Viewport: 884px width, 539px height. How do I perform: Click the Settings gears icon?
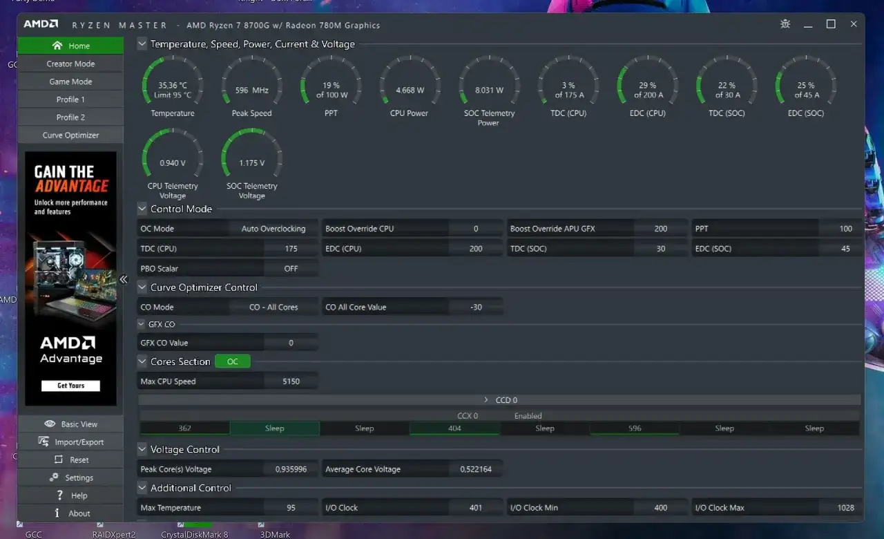pos(54,477)
